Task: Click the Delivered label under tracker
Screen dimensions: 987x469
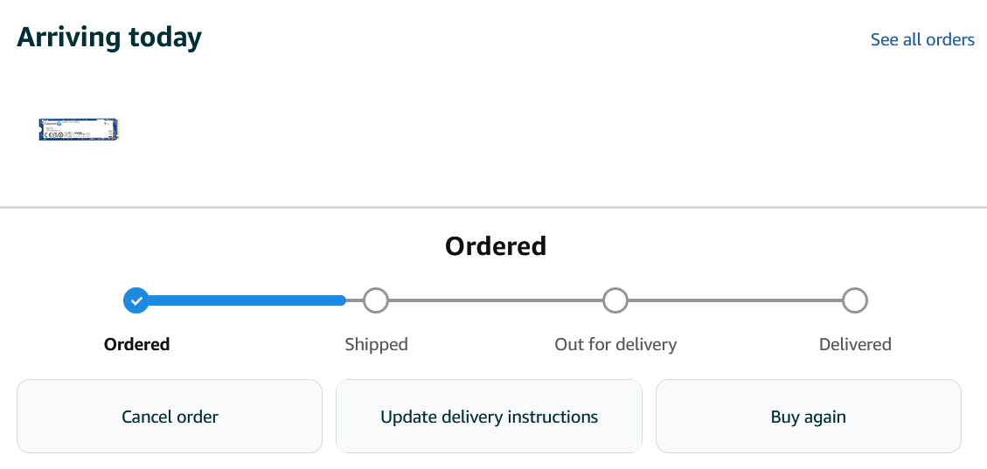Action: coord(855,344)
